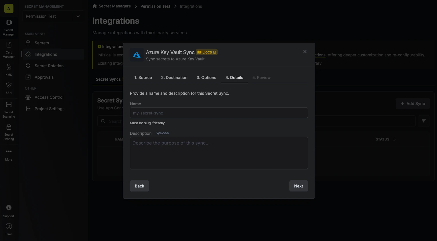The height and width of the screenshot is (241, 437).
Task: Click the Integrations breadcrumb text
Action: 191,6
